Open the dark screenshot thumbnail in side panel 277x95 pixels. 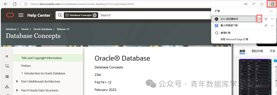(x=255, y=77)
